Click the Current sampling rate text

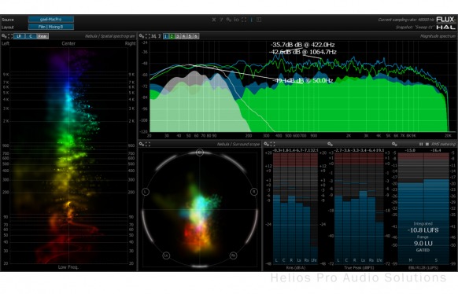point(406,20)
